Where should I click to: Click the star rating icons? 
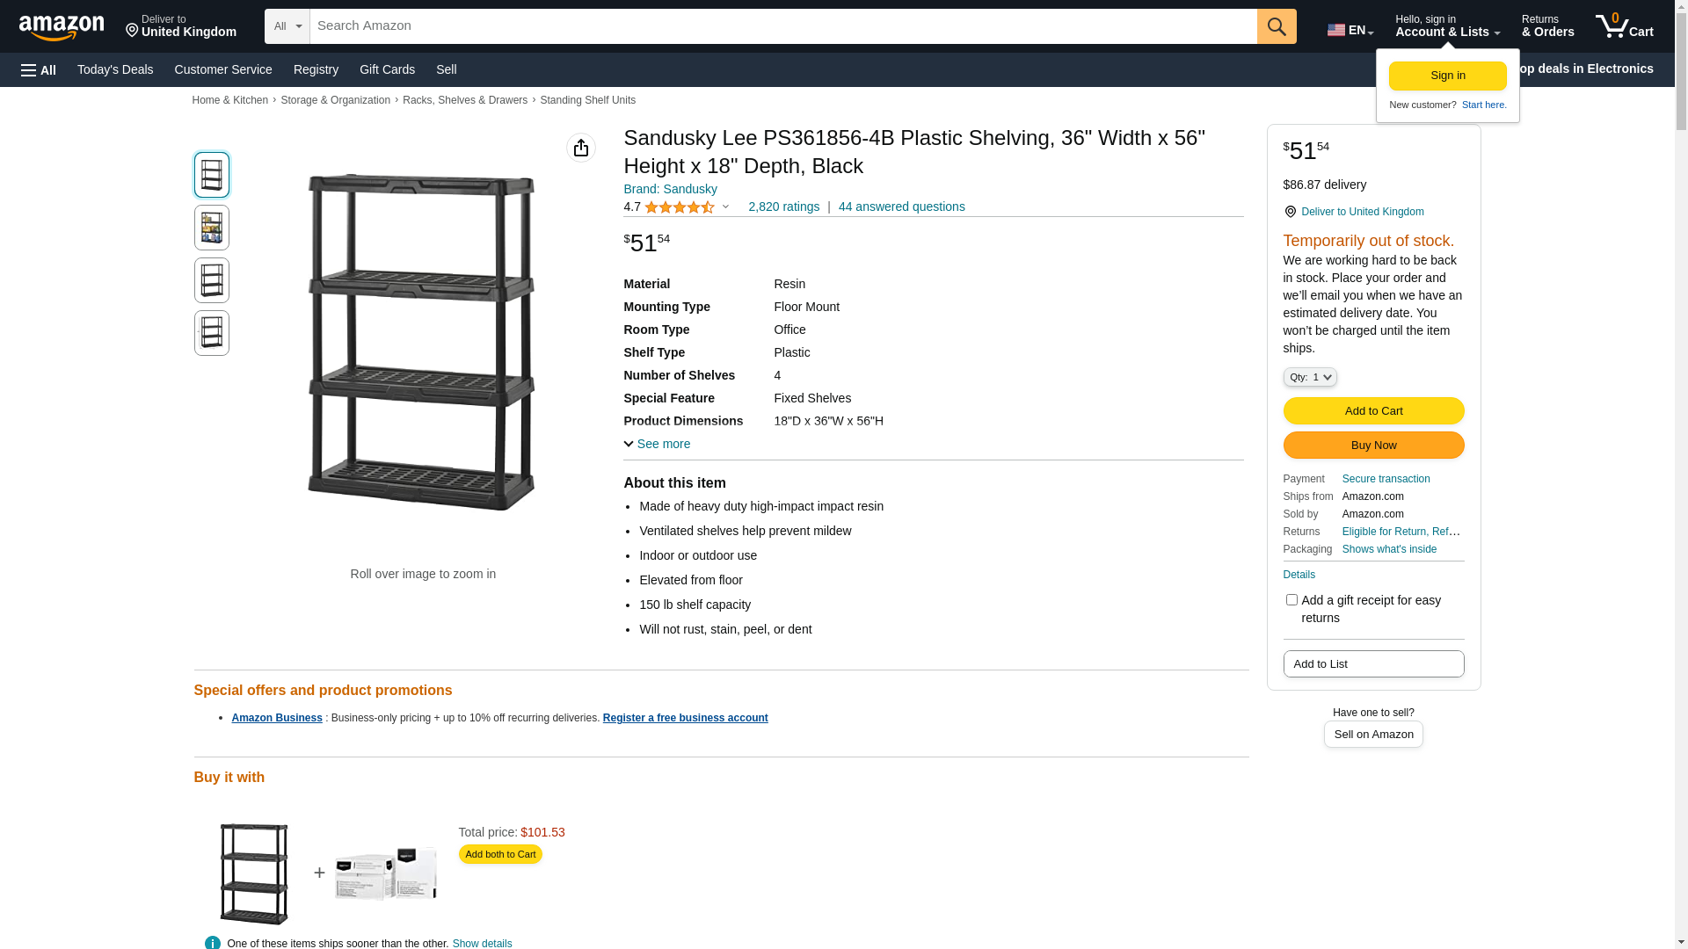click(679, 207)
